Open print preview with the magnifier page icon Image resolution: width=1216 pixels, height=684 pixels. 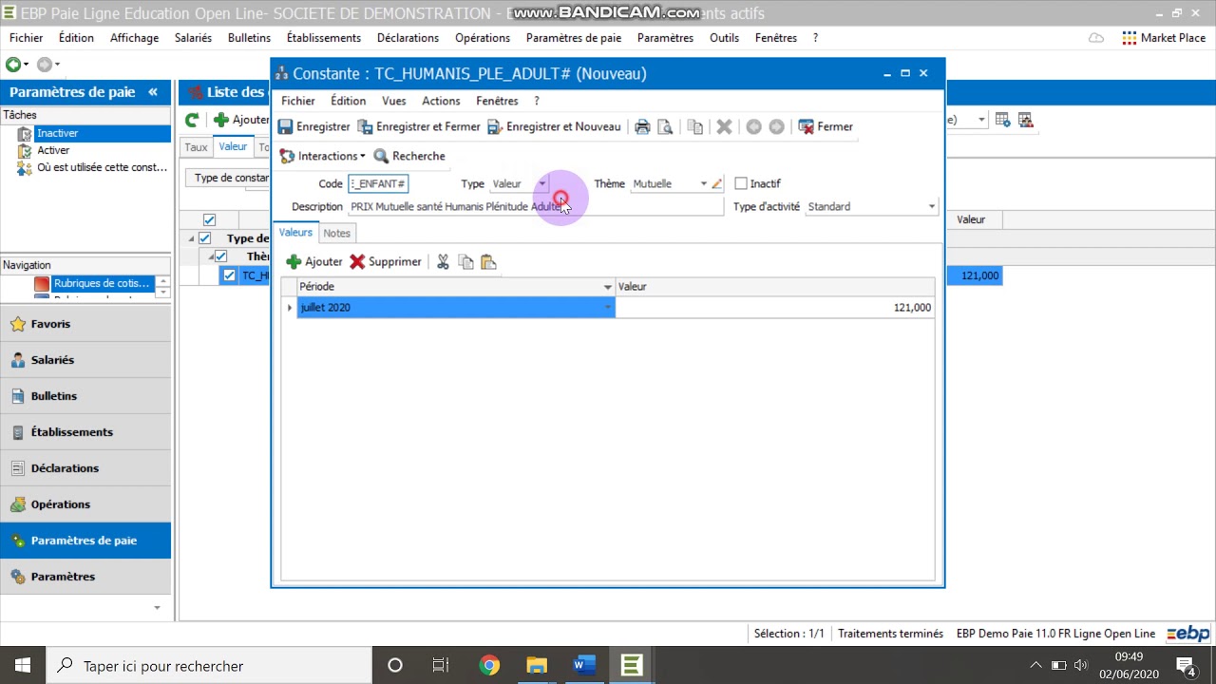(x=665, y=126)
